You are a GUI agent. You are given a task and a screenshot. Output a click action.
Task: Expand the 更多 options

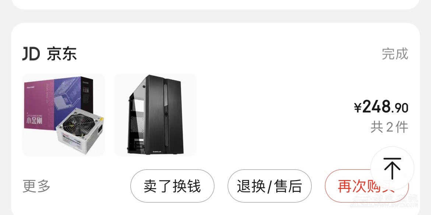coord(36,186)
